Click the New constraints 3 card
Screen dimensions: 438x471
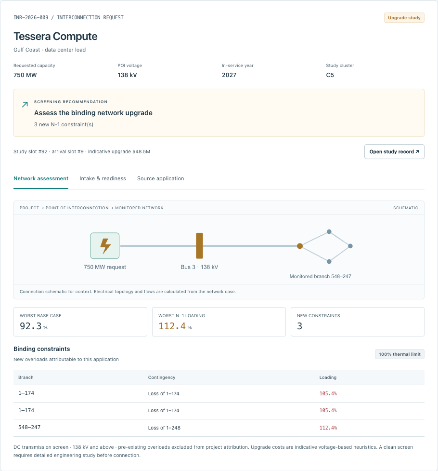(x=358, y=322)
